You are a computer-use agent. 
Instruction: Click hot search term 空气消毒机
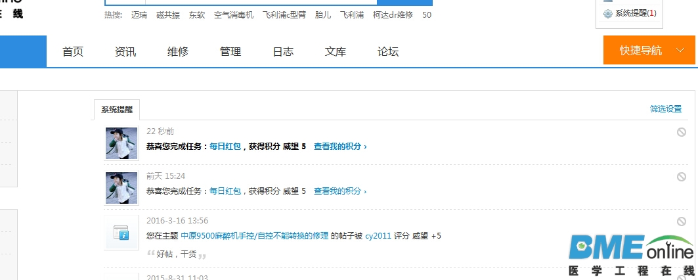tap(234, 15)
